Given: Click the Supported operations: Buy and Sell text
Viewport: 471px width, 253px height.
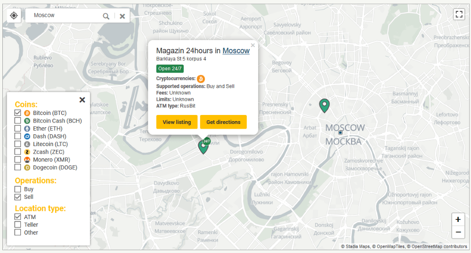Looking at the screenshot, I should (195, 86).
